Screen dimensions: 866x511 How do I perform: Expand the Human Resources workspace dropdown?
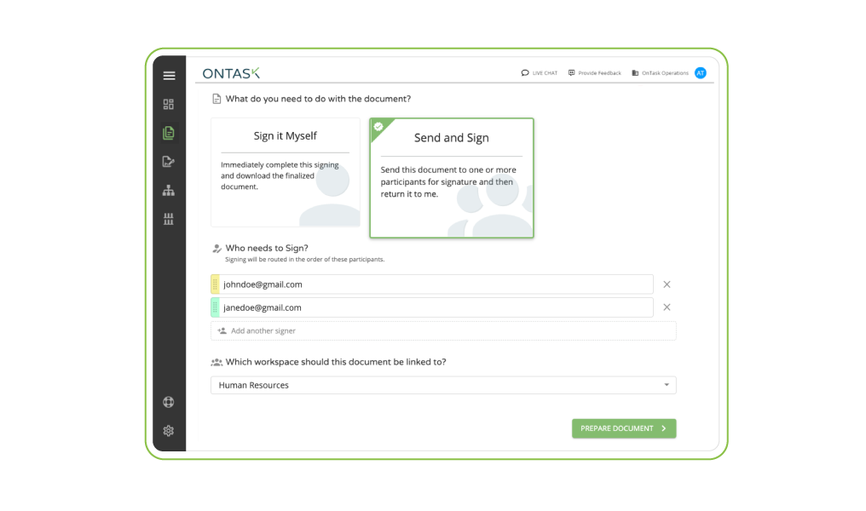tap(443, 385)
